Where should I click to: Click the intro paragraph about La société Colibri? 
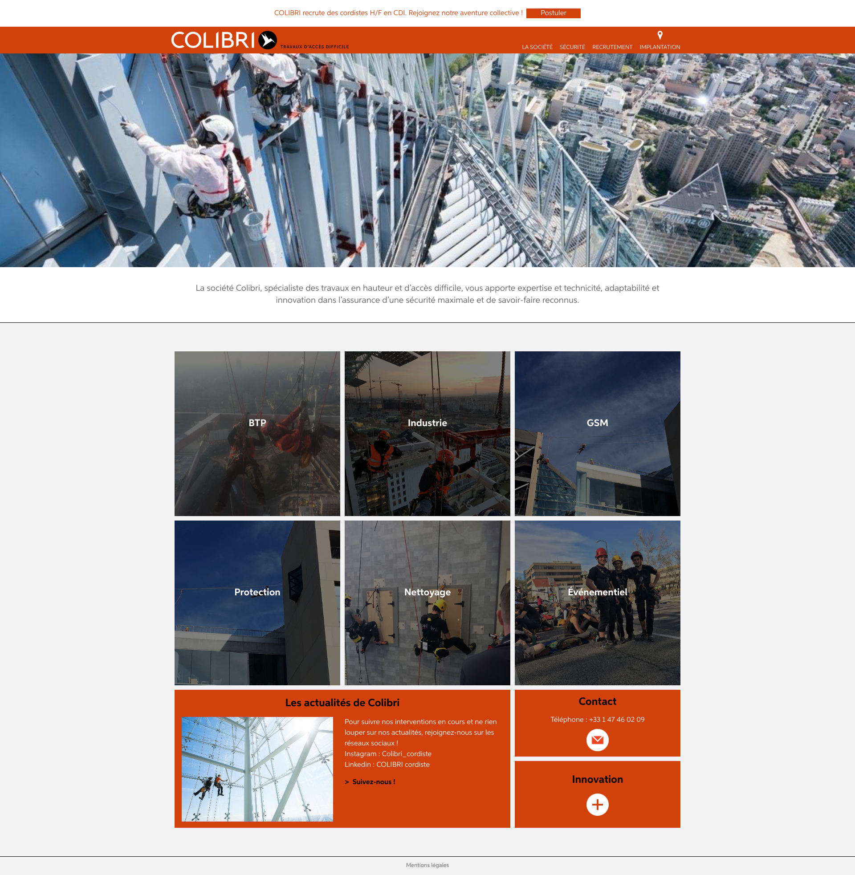(427, 294)
